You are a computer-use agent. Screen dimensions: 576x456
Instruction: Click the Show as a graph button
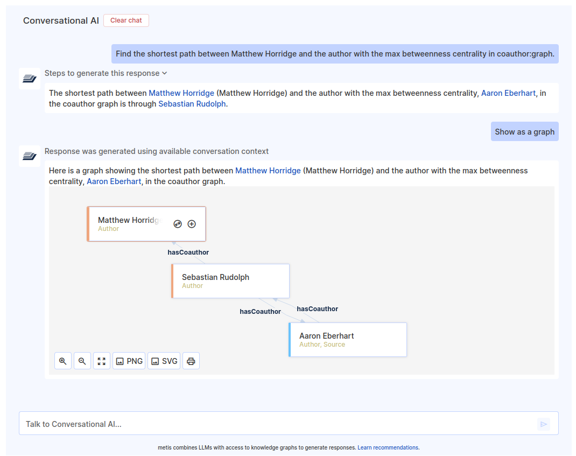[x=524, y=131]
